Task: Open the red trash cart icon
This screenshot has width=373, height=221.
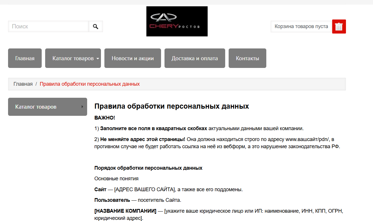Action: pyautogui.click(x=339, y=26)
